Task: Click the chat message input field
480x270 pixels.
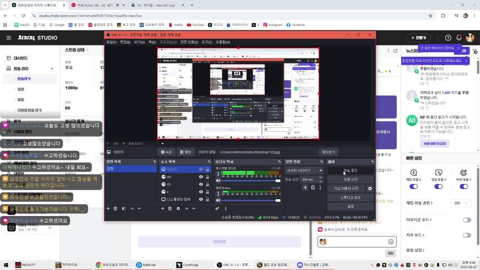Action: point(357,242)
